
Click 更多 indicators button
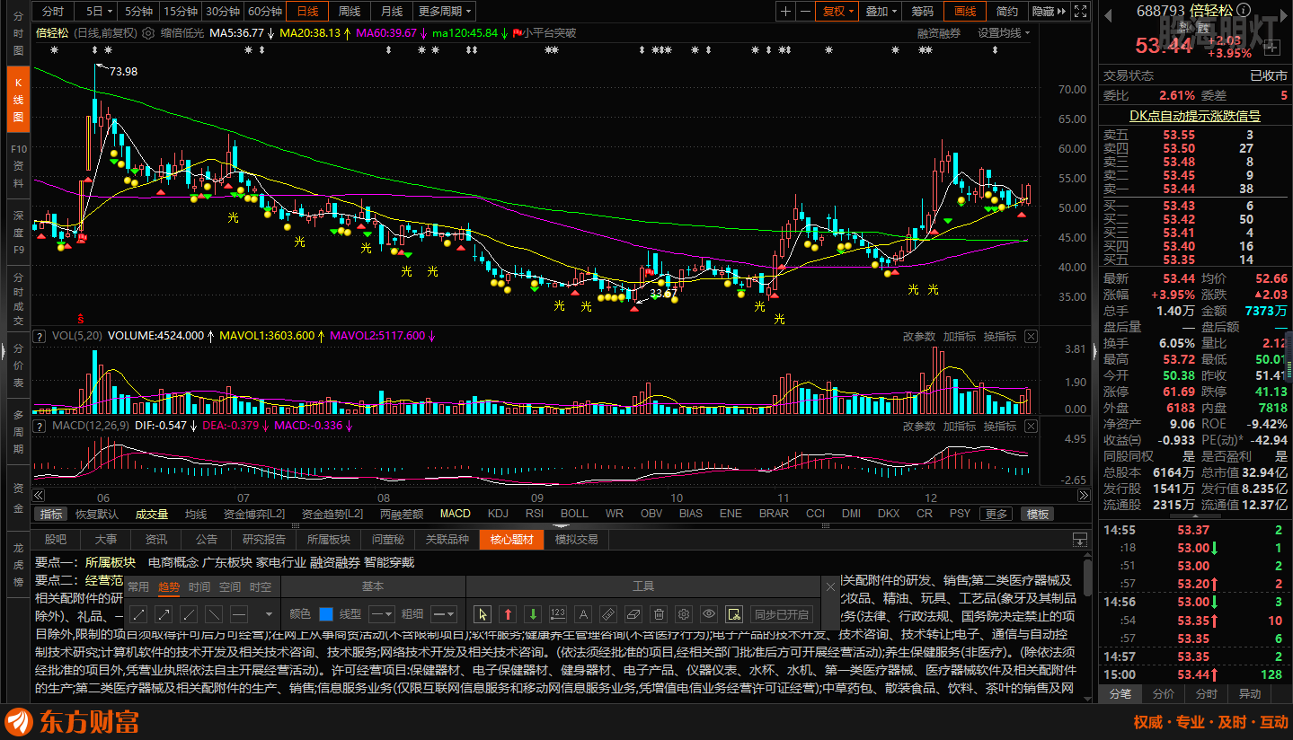(x=996, y=514)
